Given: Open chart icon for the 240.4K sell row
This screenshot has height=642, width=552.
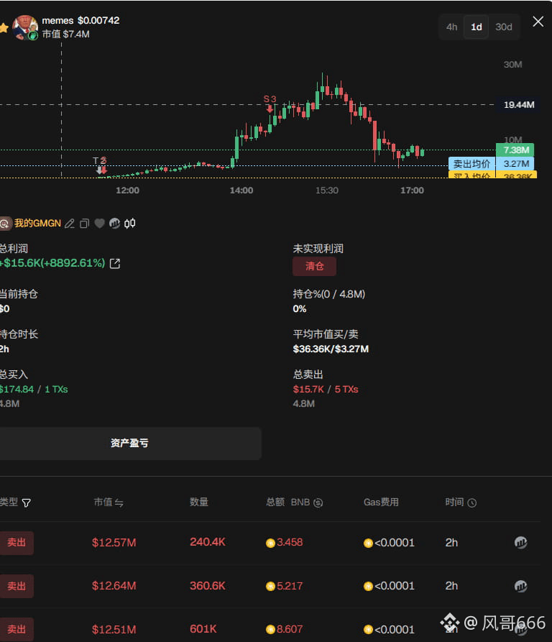Looking at the screenshot, I should tap(520, 543).
